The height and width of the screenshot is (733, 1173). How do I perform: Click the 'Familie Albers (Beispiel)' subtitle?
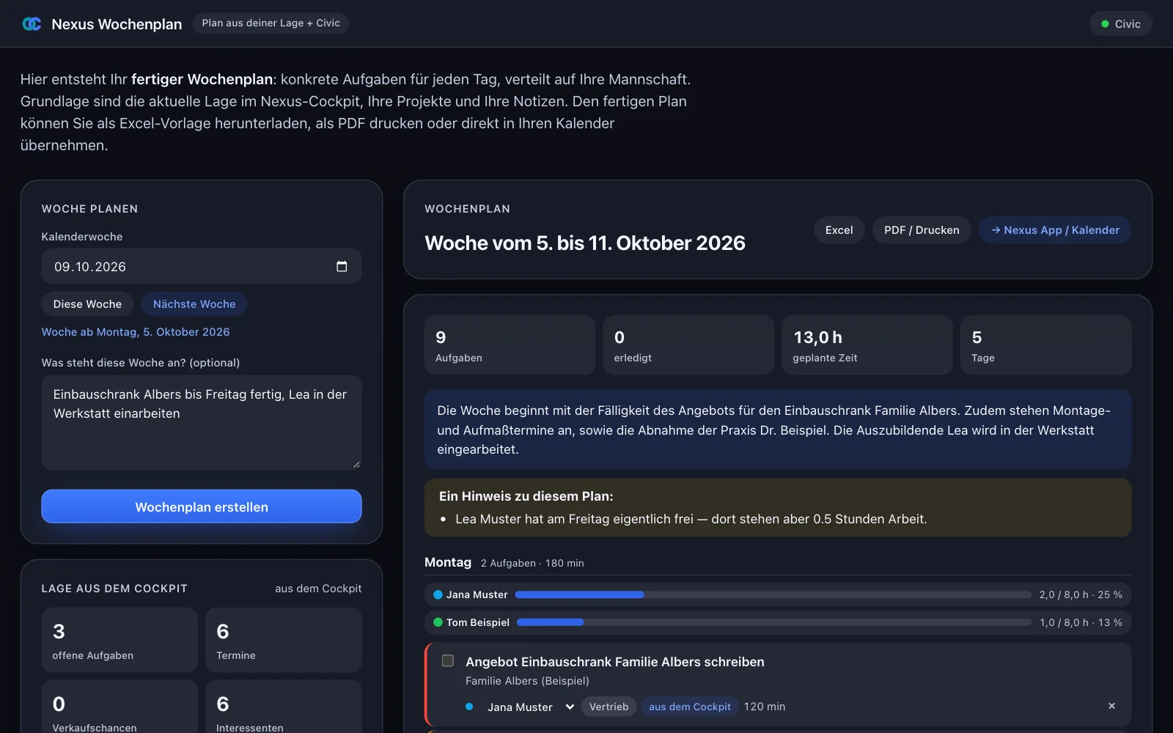[527, 681]
